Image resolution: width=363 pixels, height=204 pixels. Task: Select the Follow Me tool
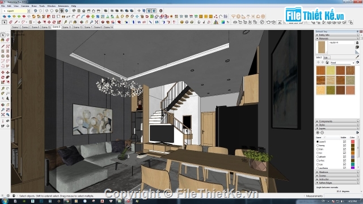coord(7,77)
